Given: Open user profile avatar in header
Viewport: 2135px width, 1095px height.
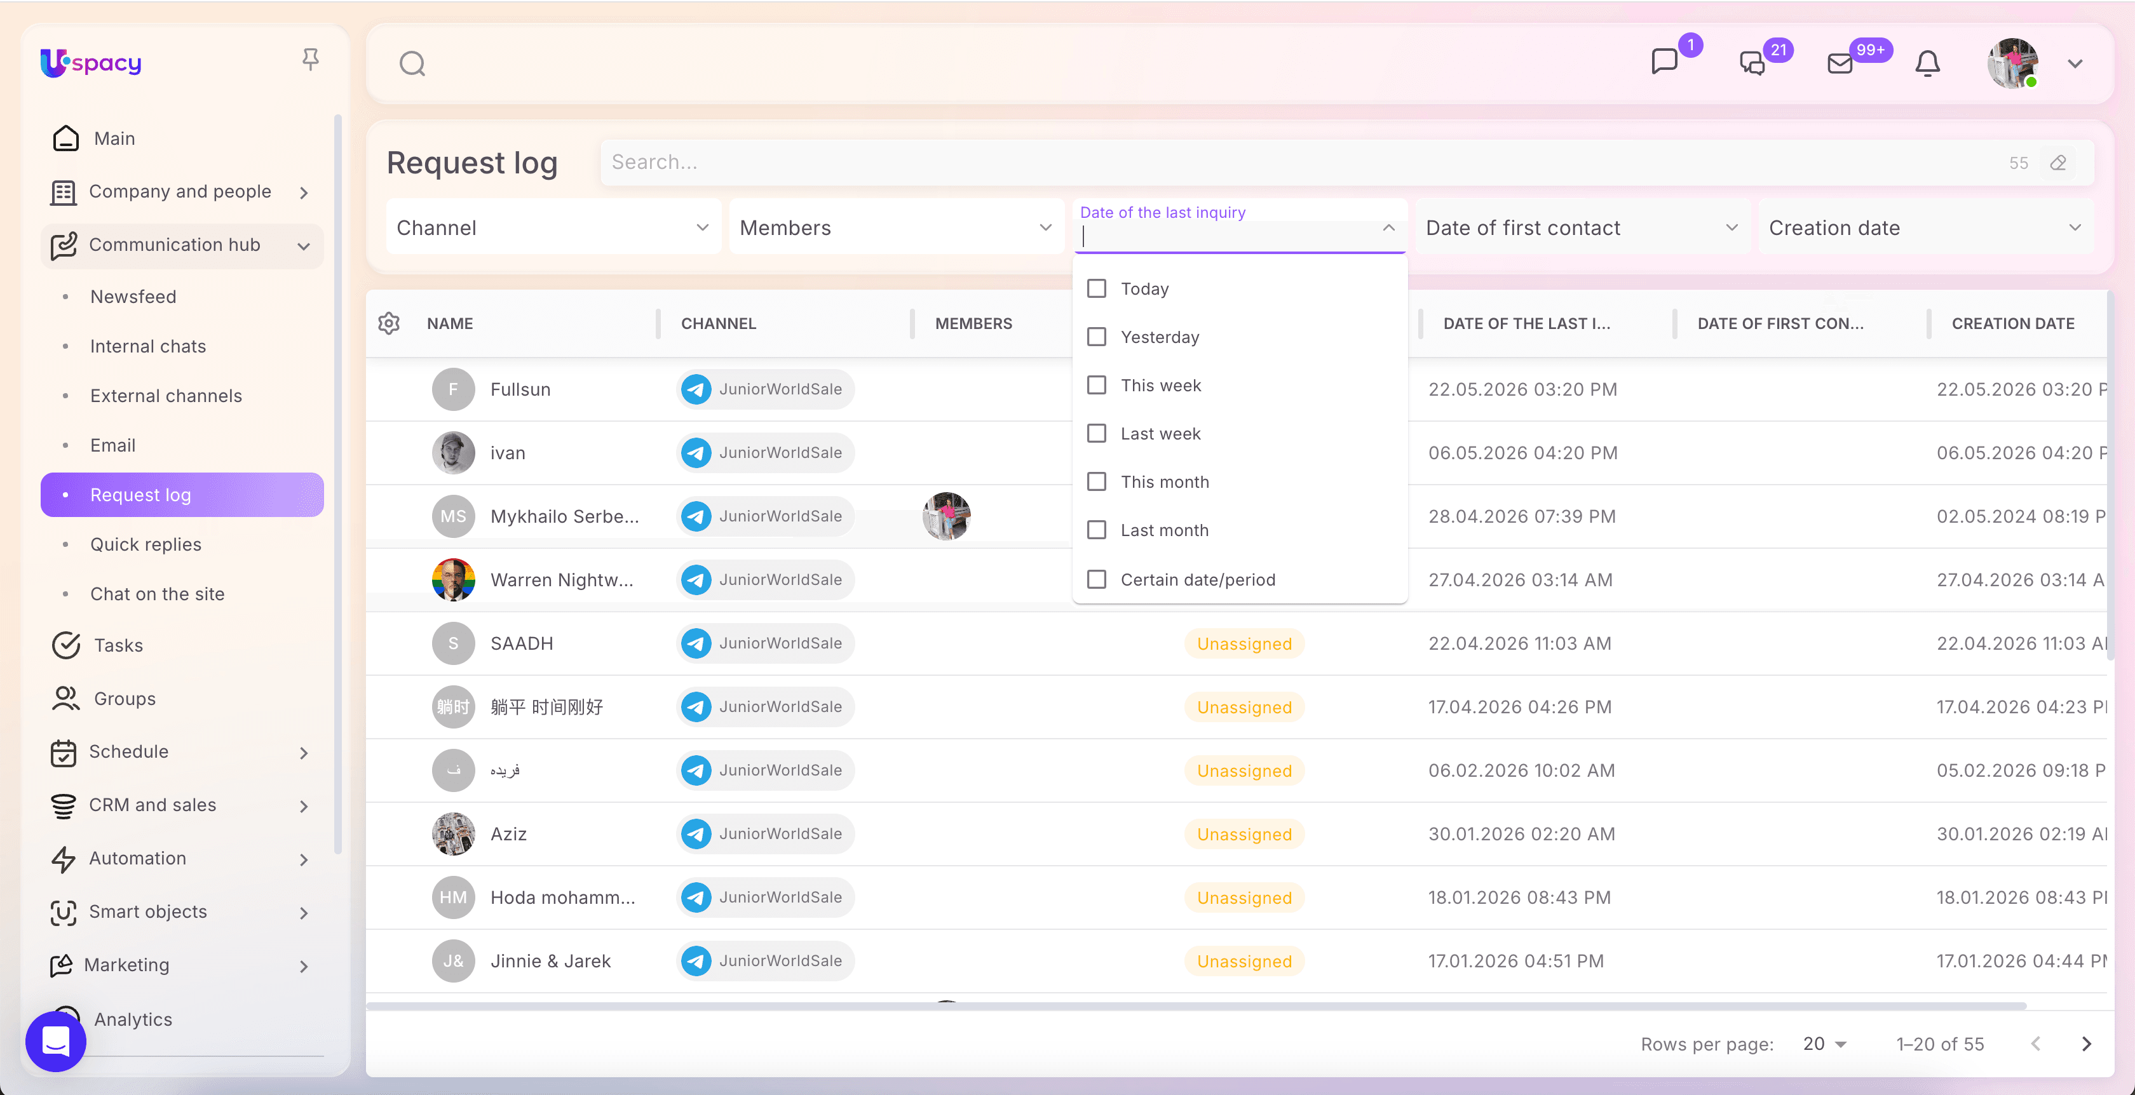Looking at the screenshot, I should coord(2012,64).
